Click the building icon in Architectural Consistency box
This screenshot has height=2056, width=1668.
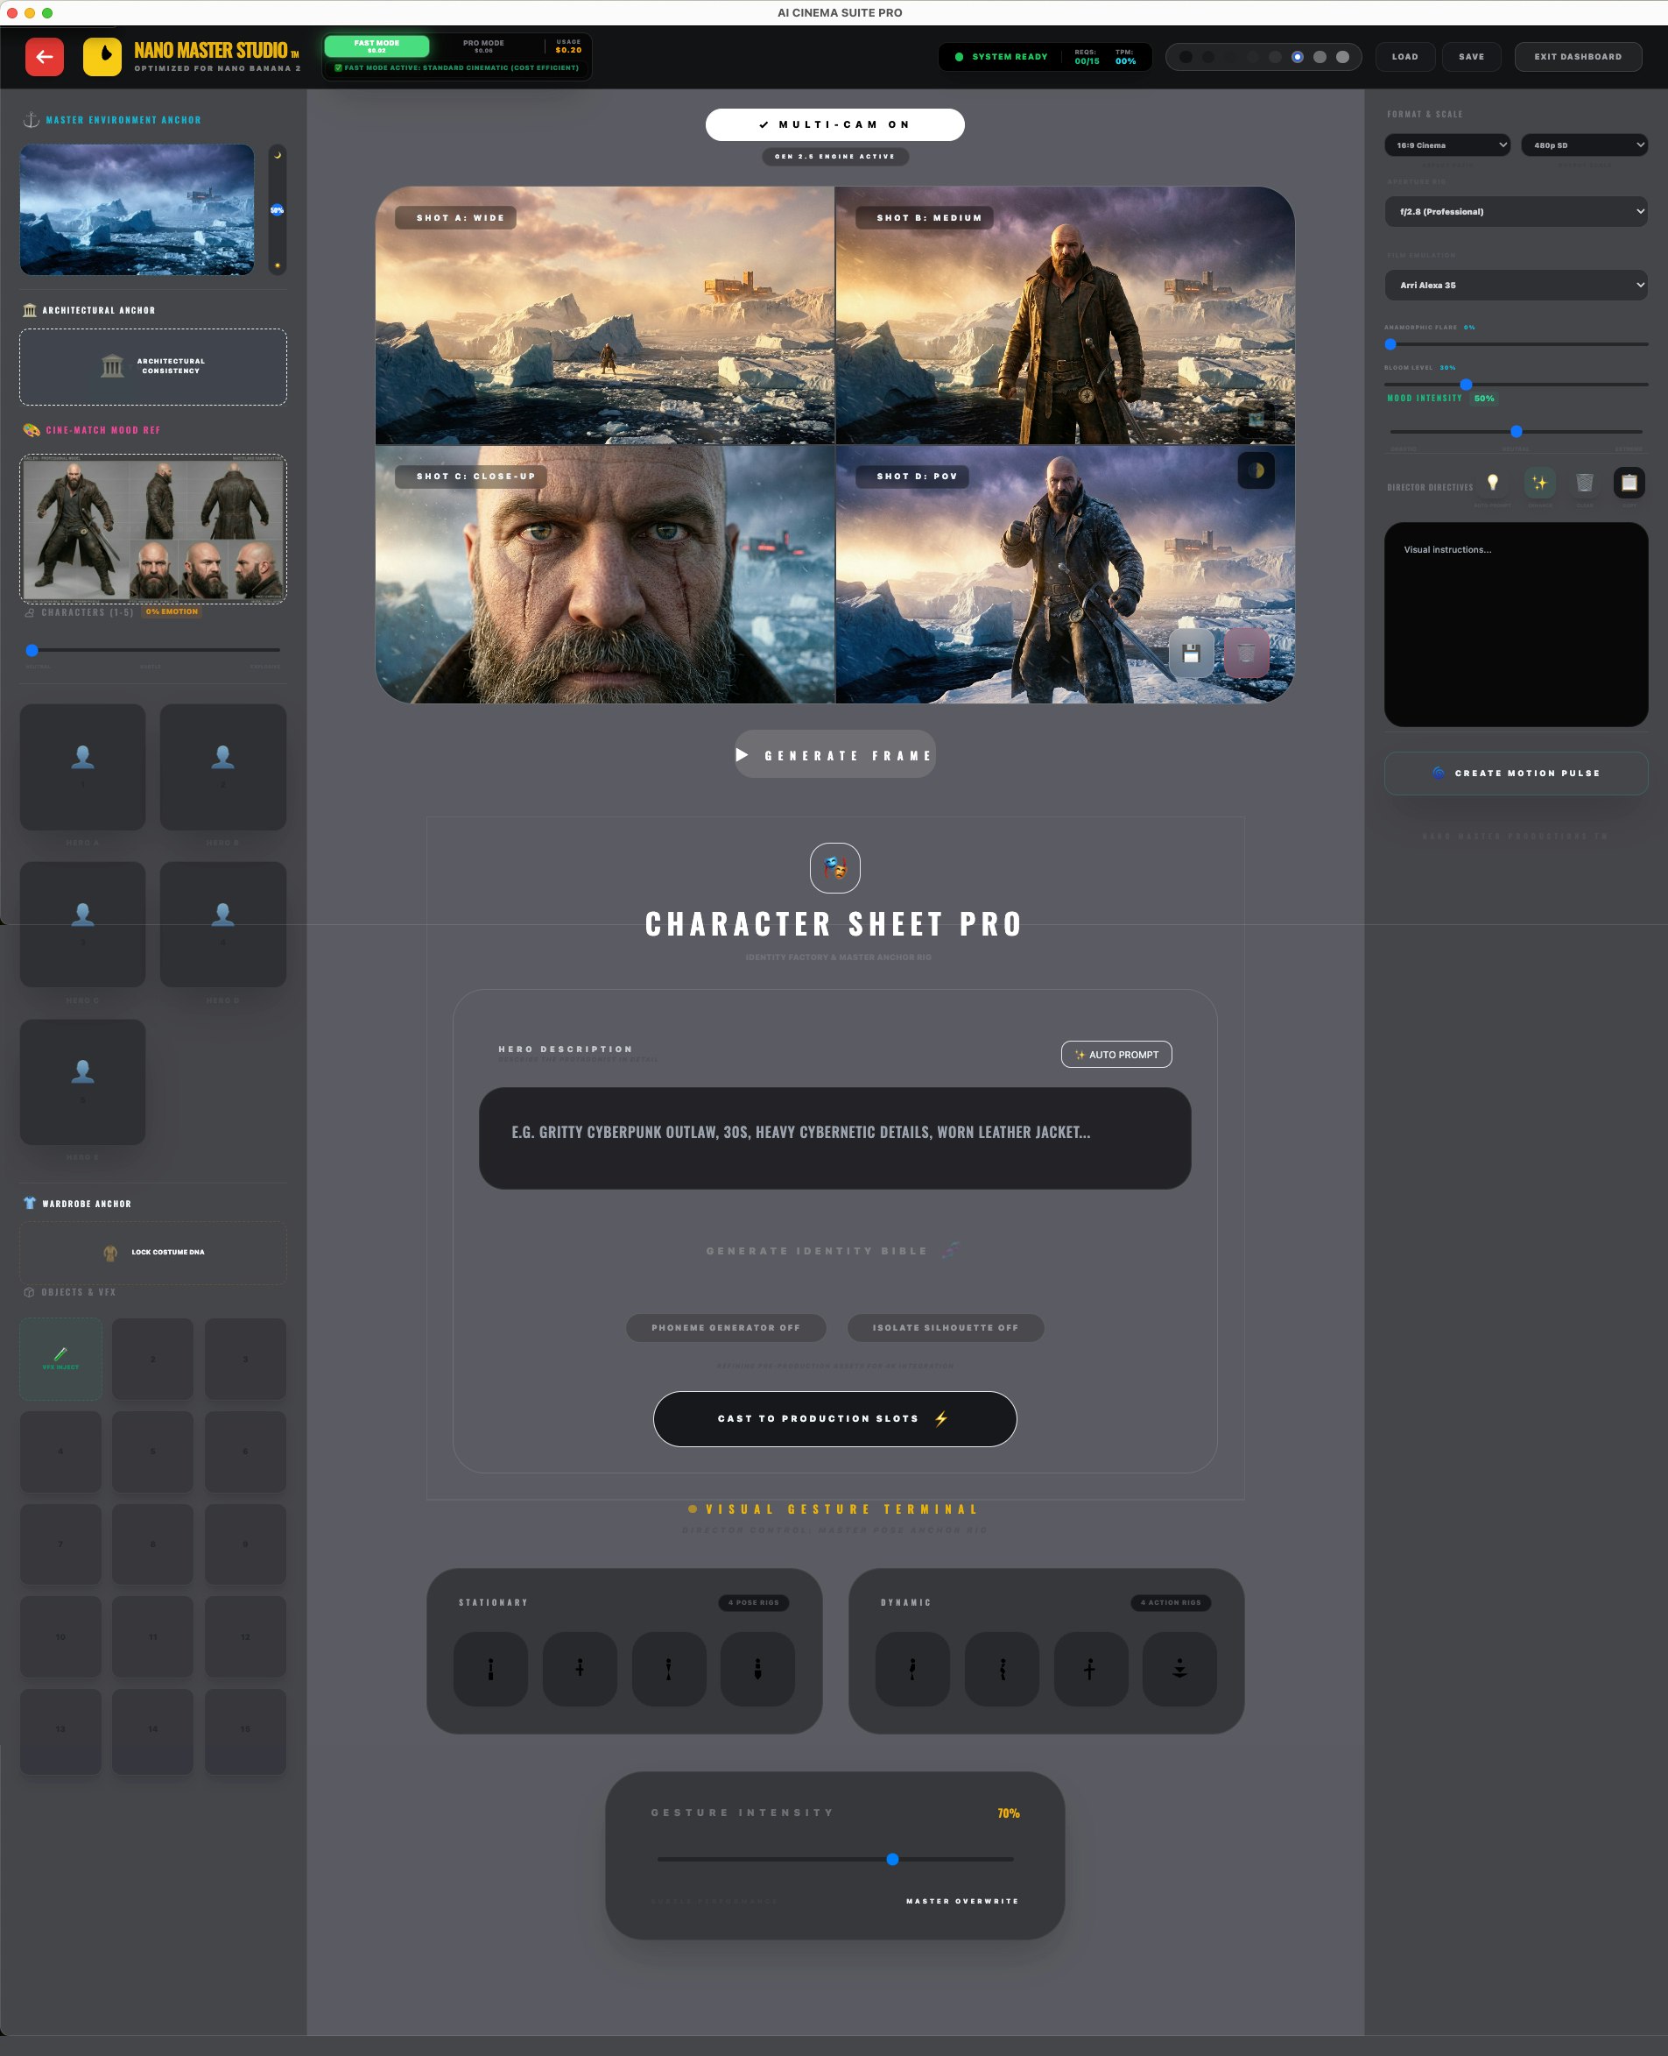[112, 366]
